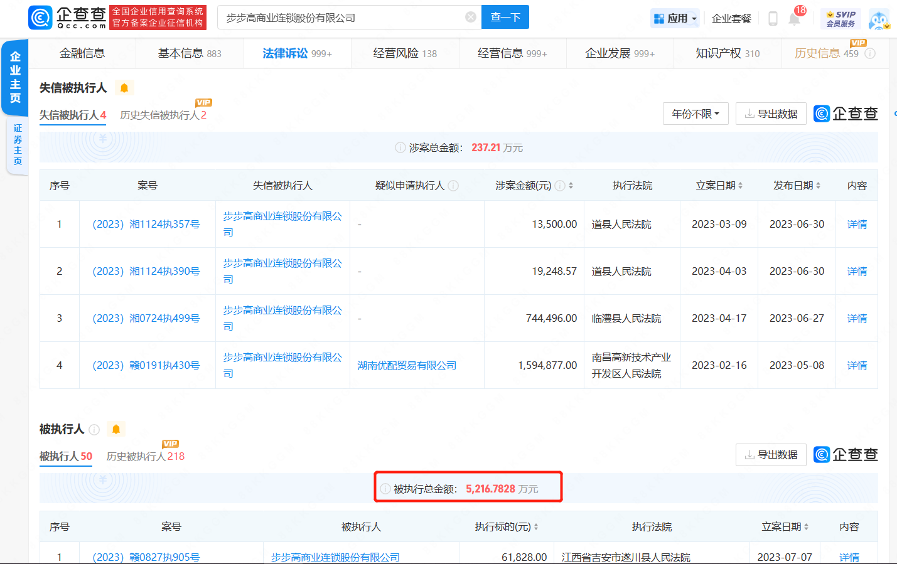Open 详情 for the 1,594,877.00 row
The width and height of the screenshot is (897, 564).
(857, 365)
